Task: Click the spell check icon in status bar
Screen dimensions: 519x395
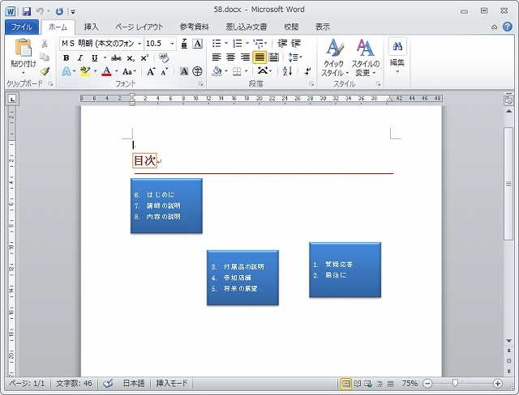Action: point(109,383)
